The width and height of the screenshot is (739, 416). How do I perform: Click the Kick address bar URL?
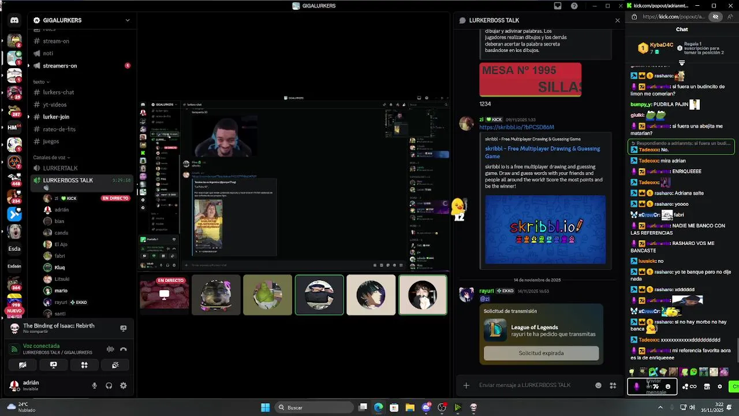[673, 17]
